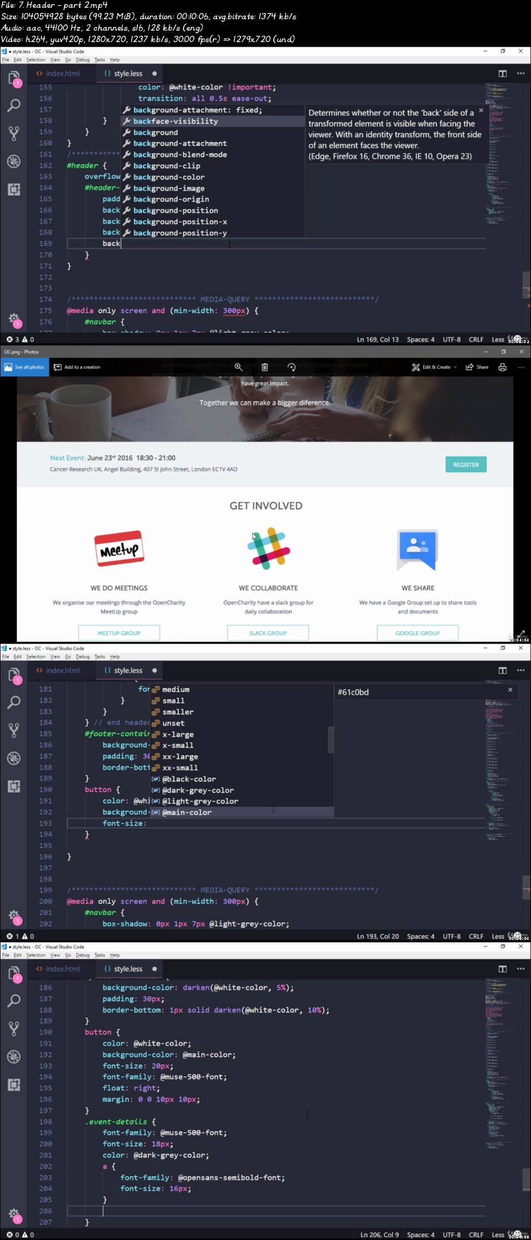Screen dimensions: 531x1240
Task: Click suggestion list scrollbar beside x-large entry
Action: 331,740
